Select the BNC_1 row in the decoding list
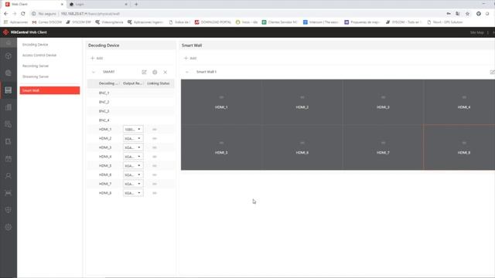495x278 pixels. [x=131, y=93]
